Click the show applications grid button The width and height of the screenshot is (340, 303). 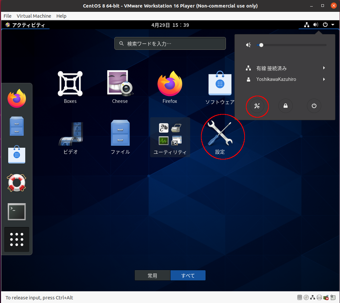click(x=17, y=239)
